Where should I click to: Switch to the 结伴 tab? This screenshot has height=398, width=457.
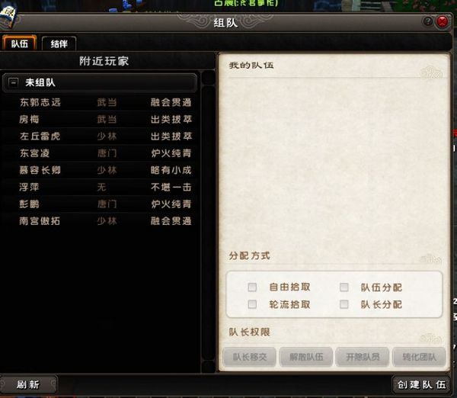[x=59, y=43]
